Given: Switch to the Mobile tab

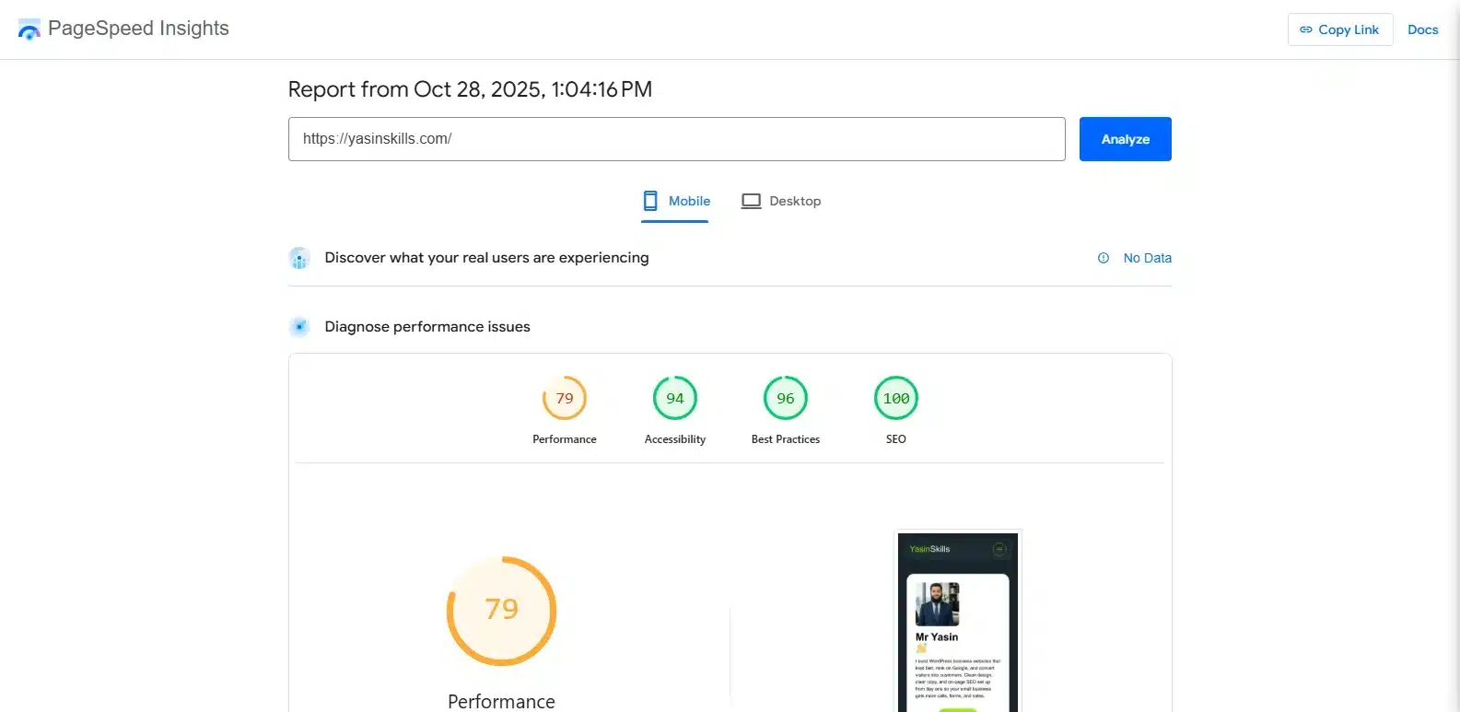Looking at the screenshot, I should tap(676, 201).
